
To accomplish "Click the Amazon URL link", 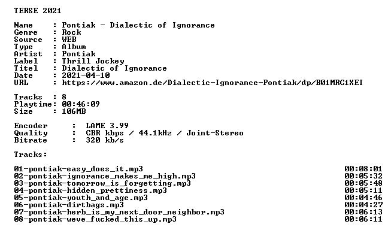I will [x=213, y=83].
